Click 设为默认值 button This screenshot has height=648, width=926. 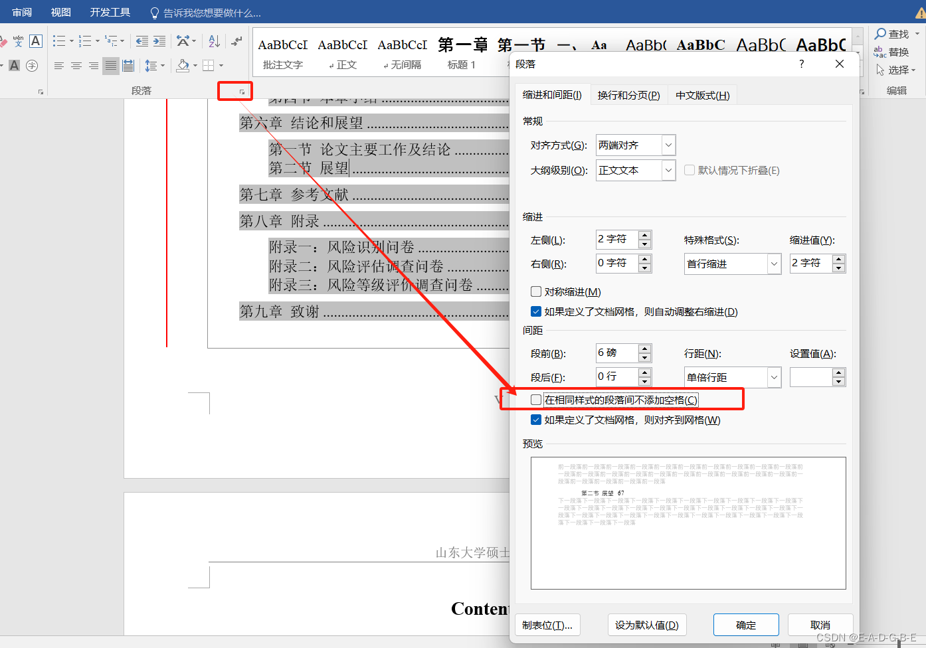(x=647, y=625)
